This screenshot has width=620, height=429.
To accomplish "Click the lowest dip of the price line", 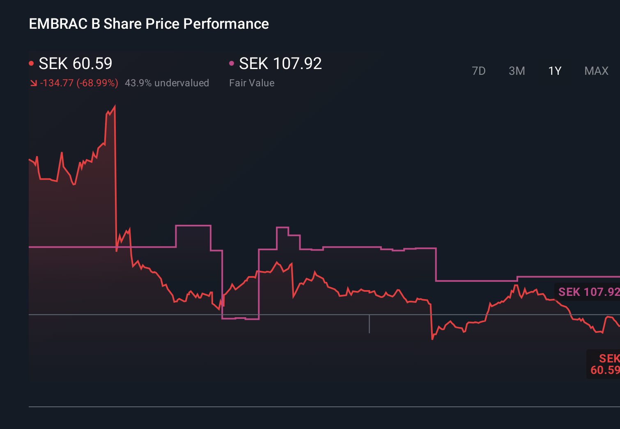I will coord(432,339).
